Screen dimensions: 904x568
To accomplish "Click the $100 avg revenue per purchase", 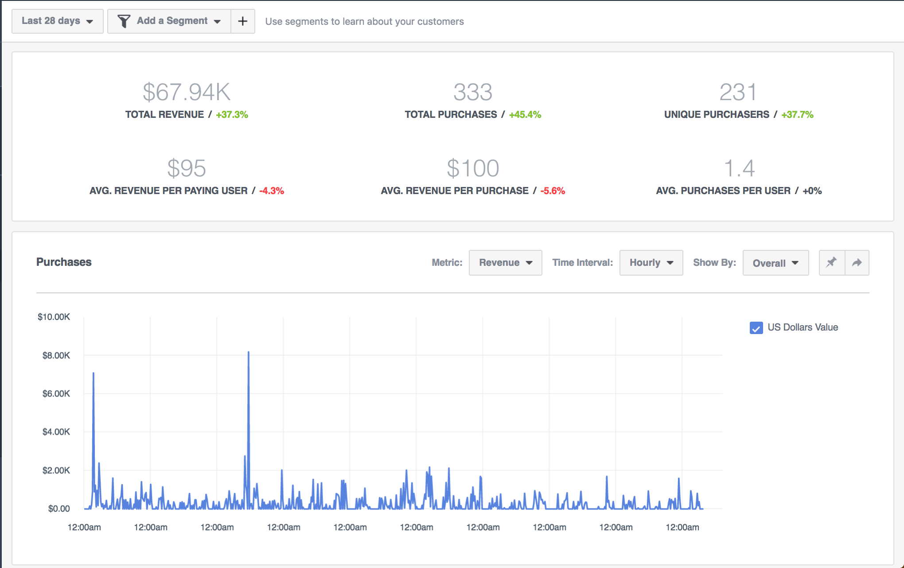I will tap(473, 168).
